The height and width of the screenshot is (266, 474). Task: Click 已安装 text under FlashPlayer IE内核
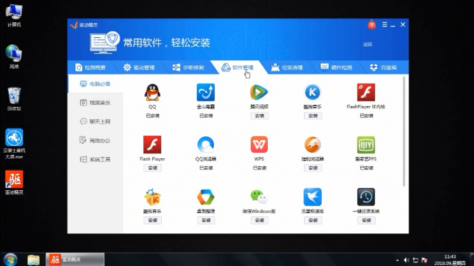pyautogui.click(x=366, y=116)
